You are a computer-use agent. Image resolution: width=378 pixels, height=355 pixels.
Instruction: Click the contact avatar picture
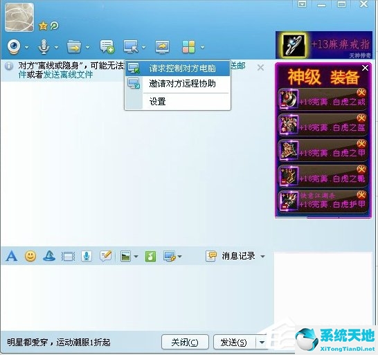(19, 17)
